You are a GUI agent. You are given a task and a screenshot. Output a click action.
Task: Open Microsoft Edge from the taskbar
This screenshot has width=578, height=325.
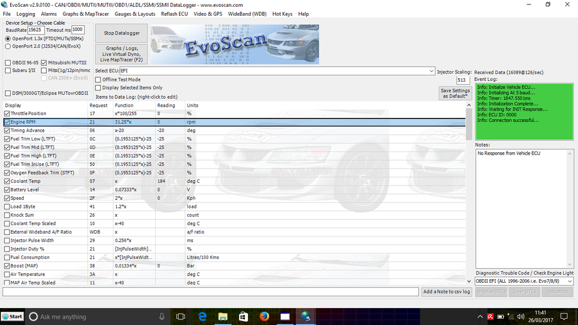202,317
